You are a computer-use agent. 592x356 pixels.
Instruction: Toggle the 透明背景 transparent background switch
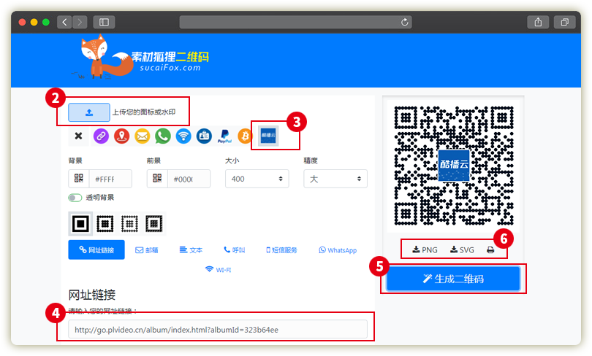[75, 198]
